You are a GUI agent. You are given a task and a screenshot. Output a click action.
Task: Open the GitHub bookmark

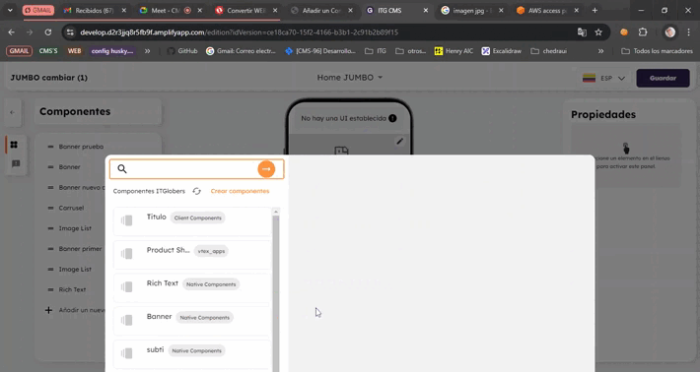click(182, 51)
